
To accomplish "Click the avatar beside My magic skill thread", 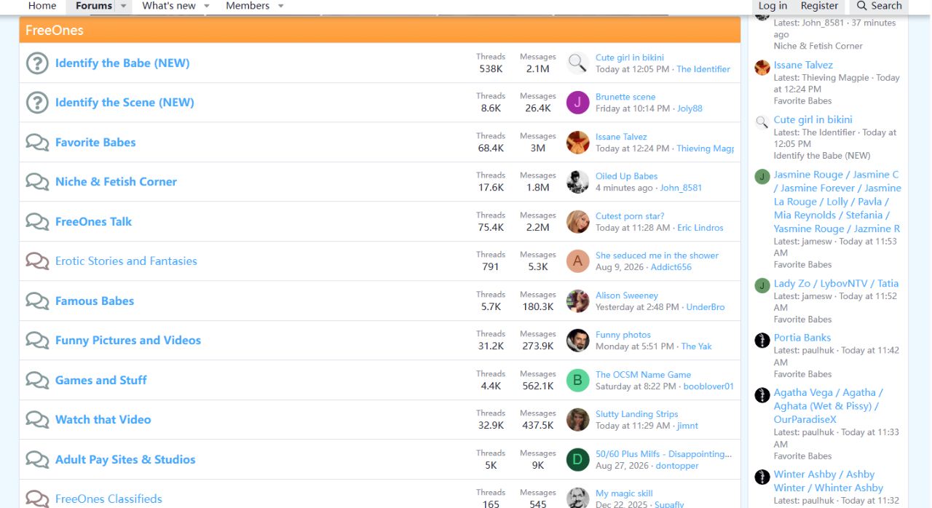I will 577,498.
